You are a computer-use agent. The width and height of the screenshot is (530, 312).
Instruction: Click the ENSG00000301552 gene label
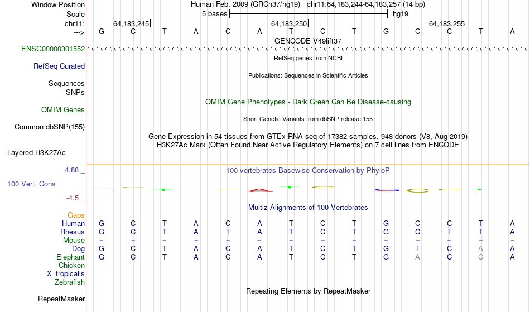53,49
